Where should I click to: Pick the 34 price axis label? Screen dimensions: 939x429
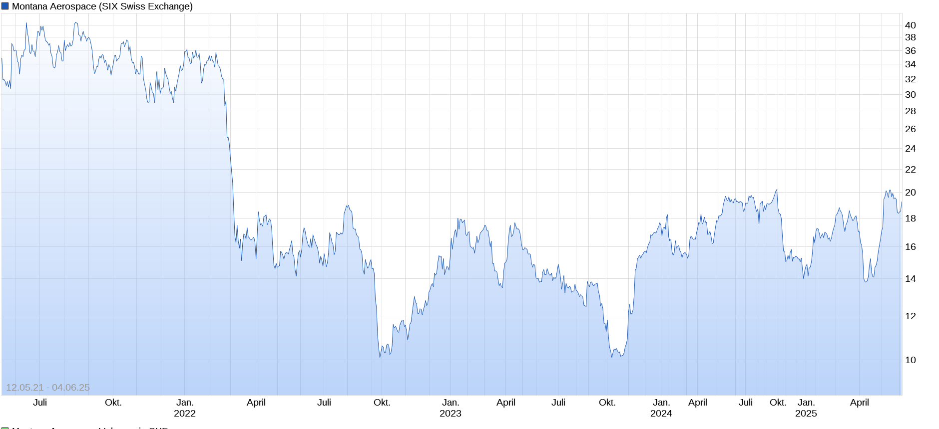click(x=911, y=64)
